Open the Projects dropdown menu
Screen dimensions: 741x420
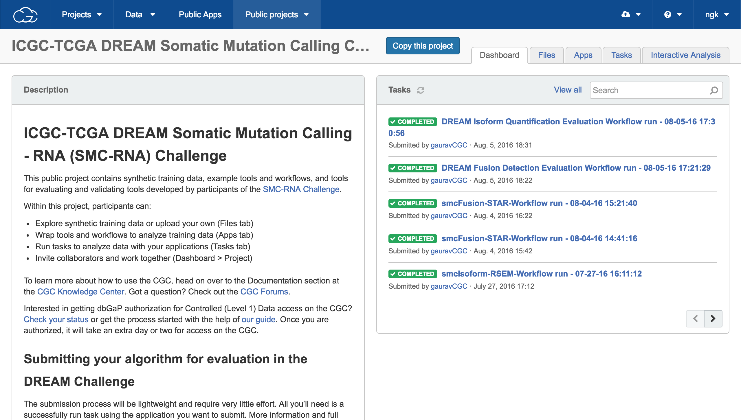pos(82,14)
